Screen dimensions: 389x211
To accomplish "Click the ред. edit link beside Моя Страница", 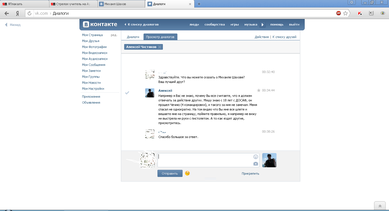I will pyautogui.click(x=114, y=35).
